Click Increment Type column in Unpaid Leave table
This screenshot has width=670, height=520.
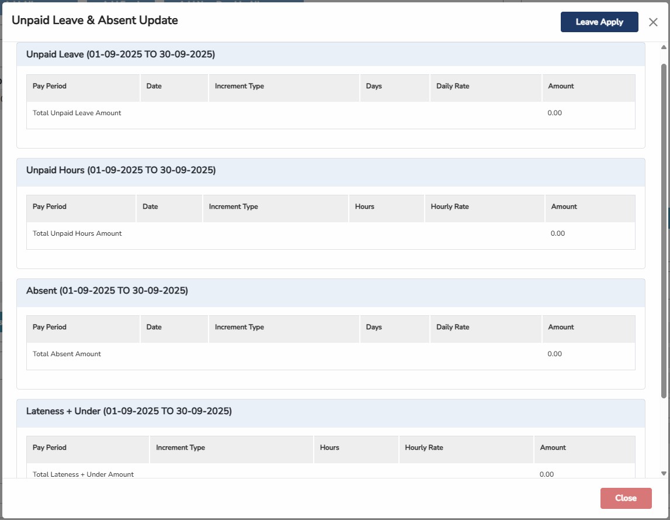[239, 86]
